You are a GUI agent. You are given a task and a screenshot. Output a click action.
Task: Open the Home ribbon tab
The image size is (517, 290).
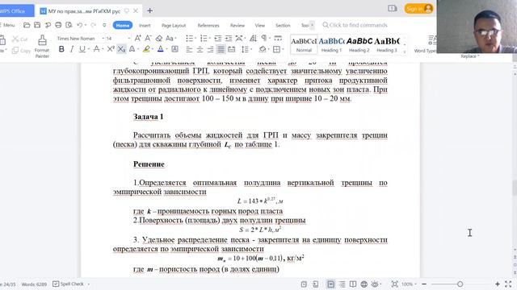tap(123, 25)
